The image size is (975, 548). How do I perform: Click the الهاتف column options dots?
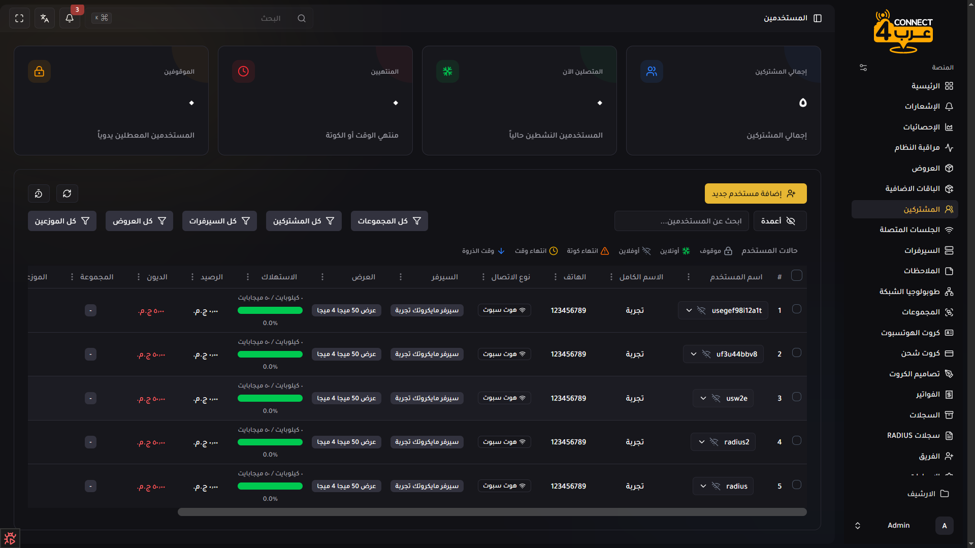pos(556,277)
